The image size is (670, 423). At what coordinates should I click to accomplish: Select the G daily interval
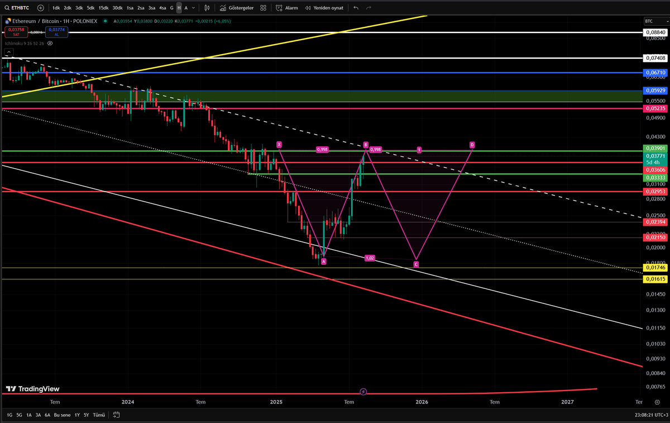pyautogui.click(x=172, y=8)
